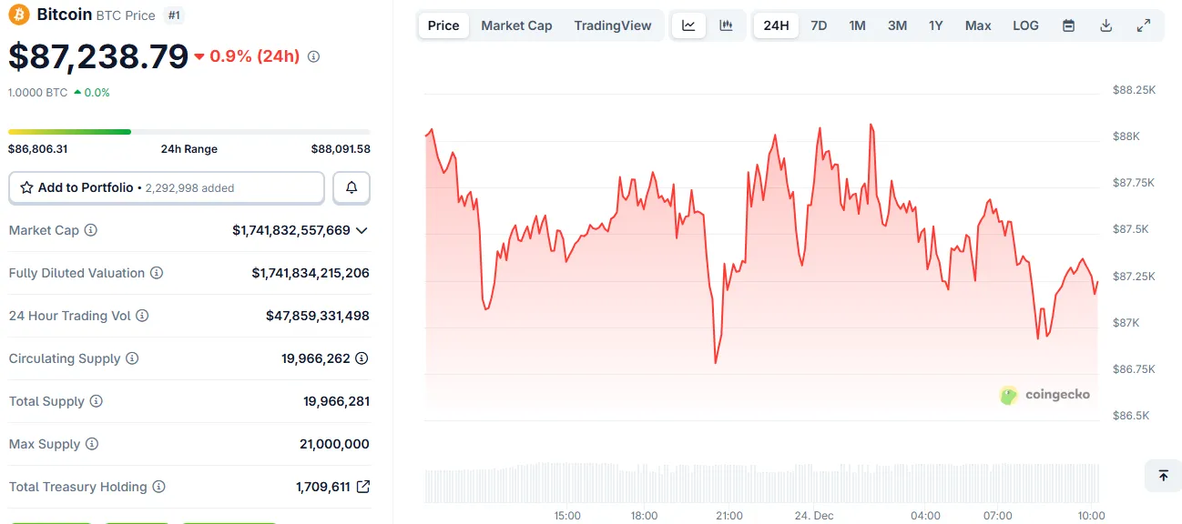Image resolution: width=1182 pixels, height=524 pixels.
Task: Click the Max time range button
Action: pyautogui.click(x=977, y=25)
